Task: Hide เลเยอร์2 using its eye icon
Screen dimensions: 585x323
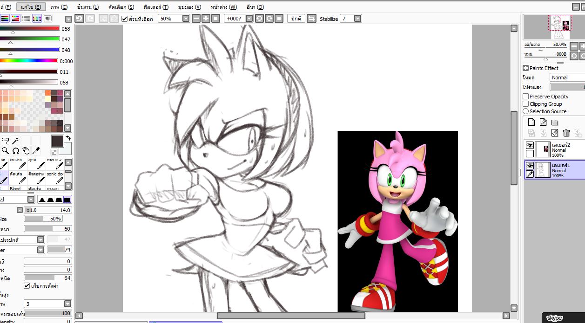Action: coord(530,145)
